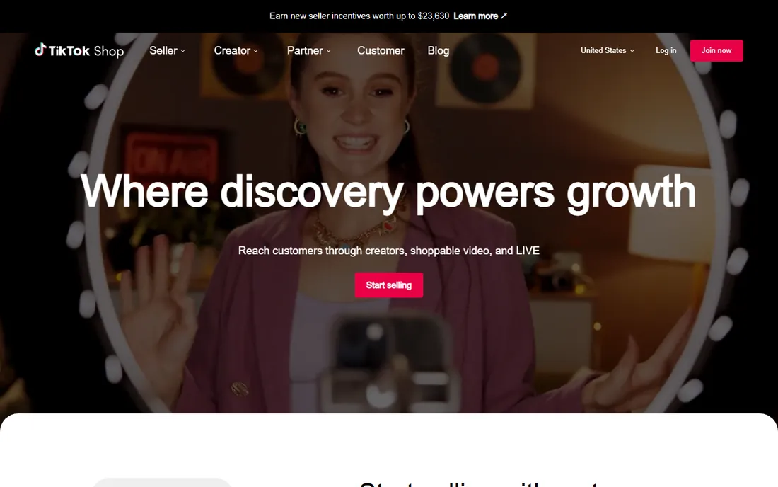The height and width of the screenshot is (487, 778).
Task: Click 'Reach customers through creators' subtitle text
Action: click(389, 251)
